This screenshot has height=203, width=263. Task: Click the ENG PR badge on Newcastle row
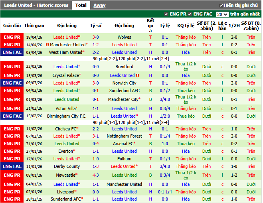click(12, 175)
